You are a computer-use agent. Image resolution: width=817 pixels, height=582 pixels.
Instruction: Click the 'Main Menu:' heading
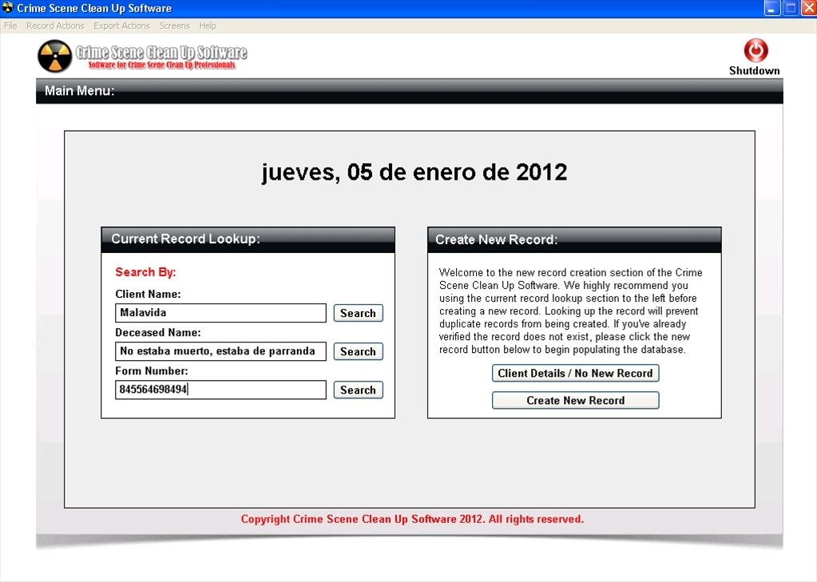tap(79, 91)
